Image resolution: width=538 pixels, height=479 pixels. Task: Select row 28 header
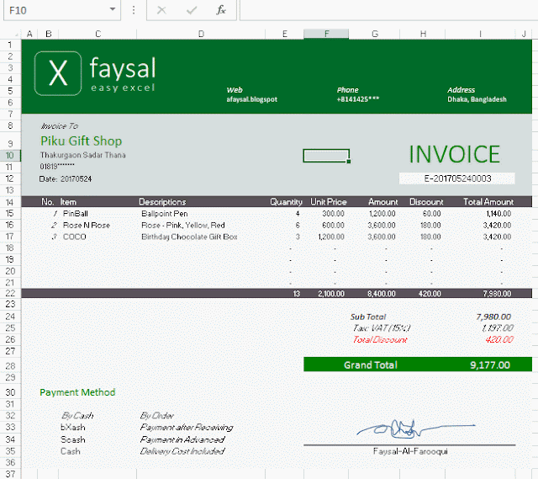point(10,365)
